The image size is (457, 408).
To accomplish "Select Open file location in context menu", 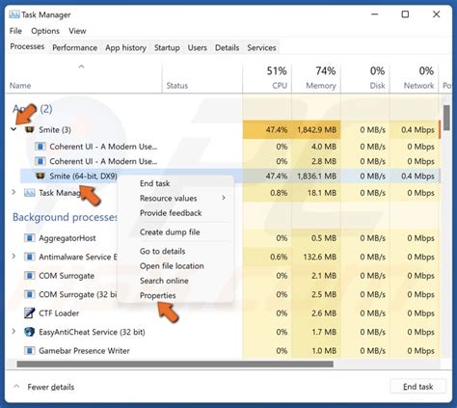I will (x=172, y=266).
